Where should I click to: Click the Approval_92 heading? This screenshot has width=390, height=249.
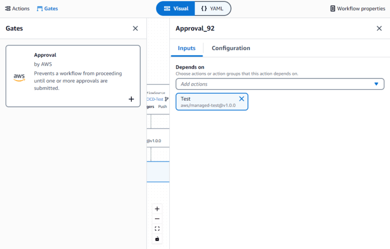(x=195, y=29)
